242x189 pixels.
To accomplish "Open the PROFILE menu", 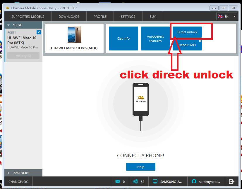I will click(x=100, y=17).
